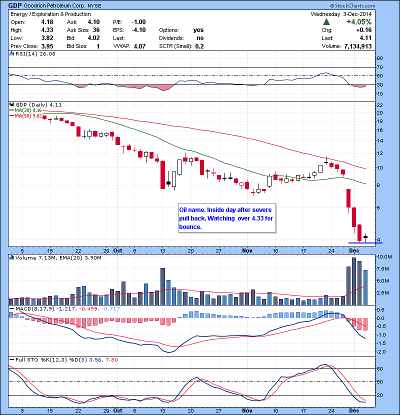Screen dimensions: 400x415
Task: Click the Full STO legend dash
Action: point(11,359)
